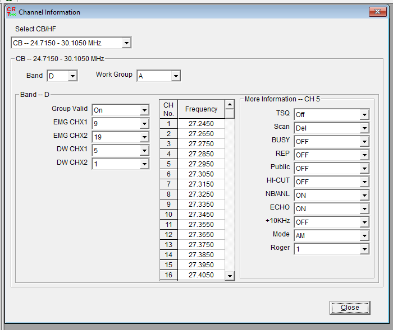The width and height of the screenshot is (393, 330).
Task: Click frequency cell 27.3750
Action: pyautogui.click(x=201, y=245)
